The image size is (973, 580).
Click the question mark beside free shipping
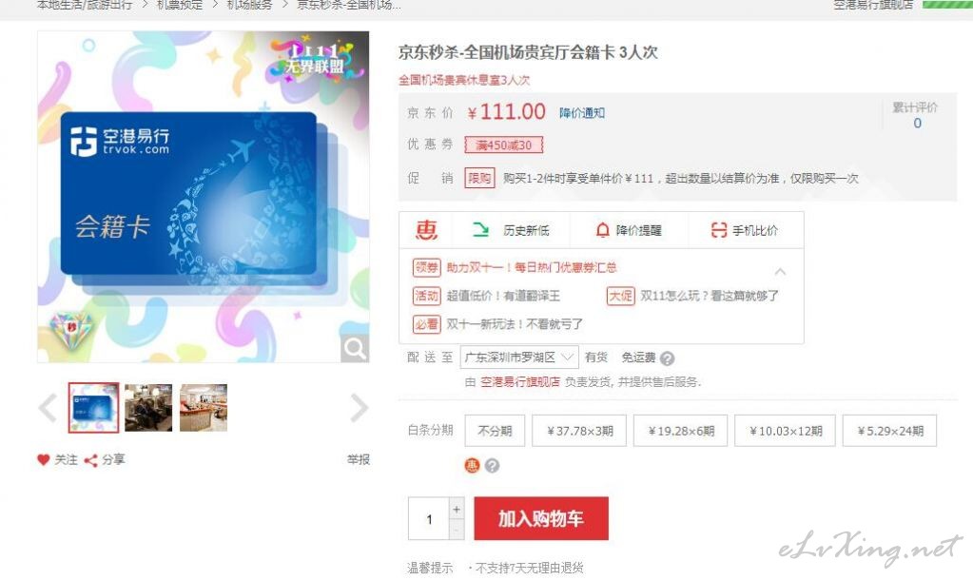(667, 358)
